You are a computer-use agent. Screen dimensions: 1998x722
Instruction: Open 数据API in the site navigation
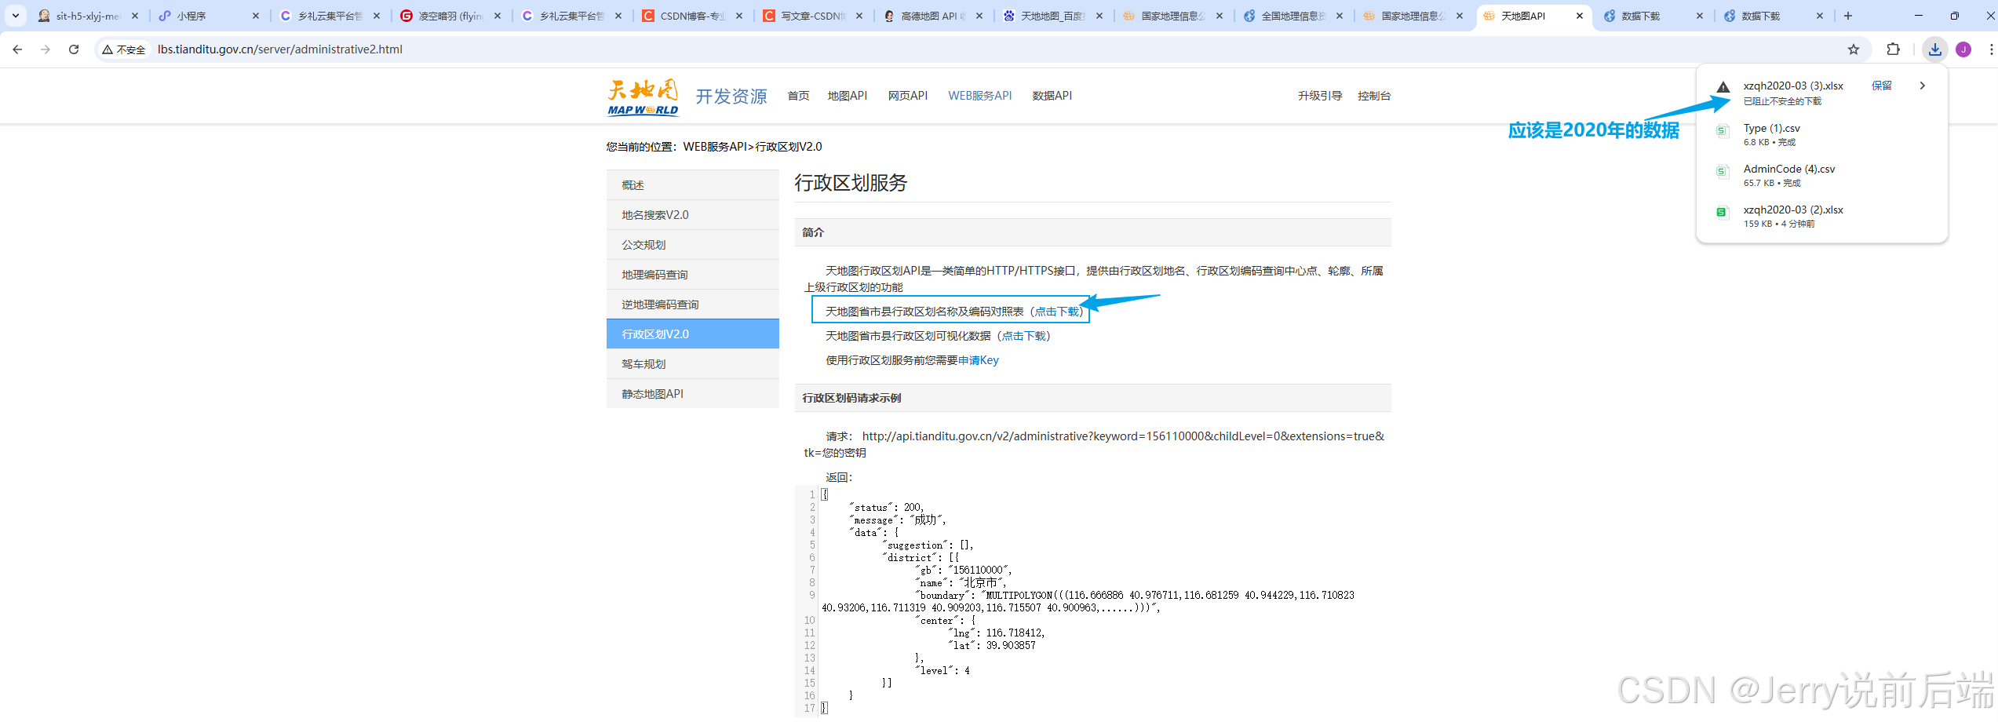click(x=1052, y=96)
